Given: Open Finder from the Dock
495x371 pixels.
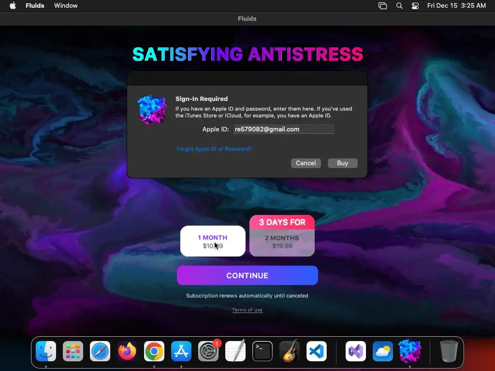Looking at the screenshot, I should [x=46, y=351].
